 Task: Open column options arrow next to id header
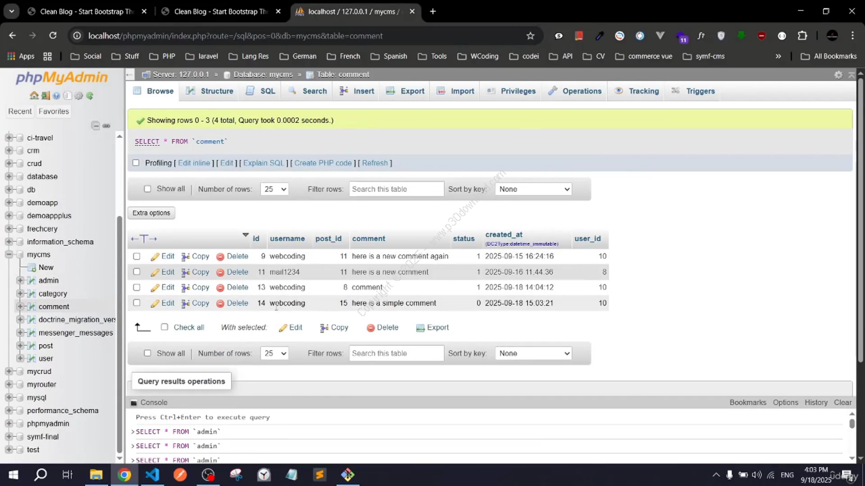click(245, 235)
